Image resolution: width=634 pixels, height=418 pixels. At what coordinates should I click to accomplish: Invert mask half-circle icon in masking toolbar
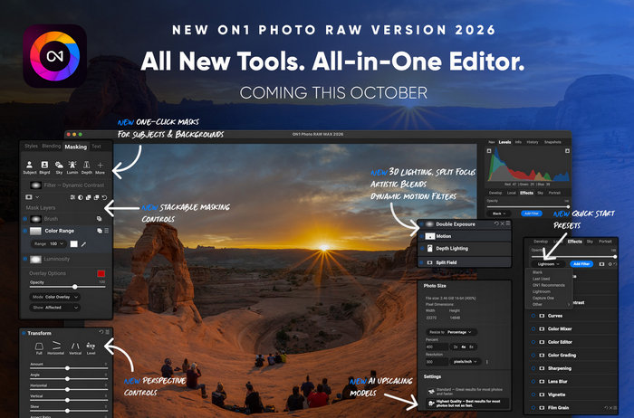pyautogui.click(x=81, y=197)
